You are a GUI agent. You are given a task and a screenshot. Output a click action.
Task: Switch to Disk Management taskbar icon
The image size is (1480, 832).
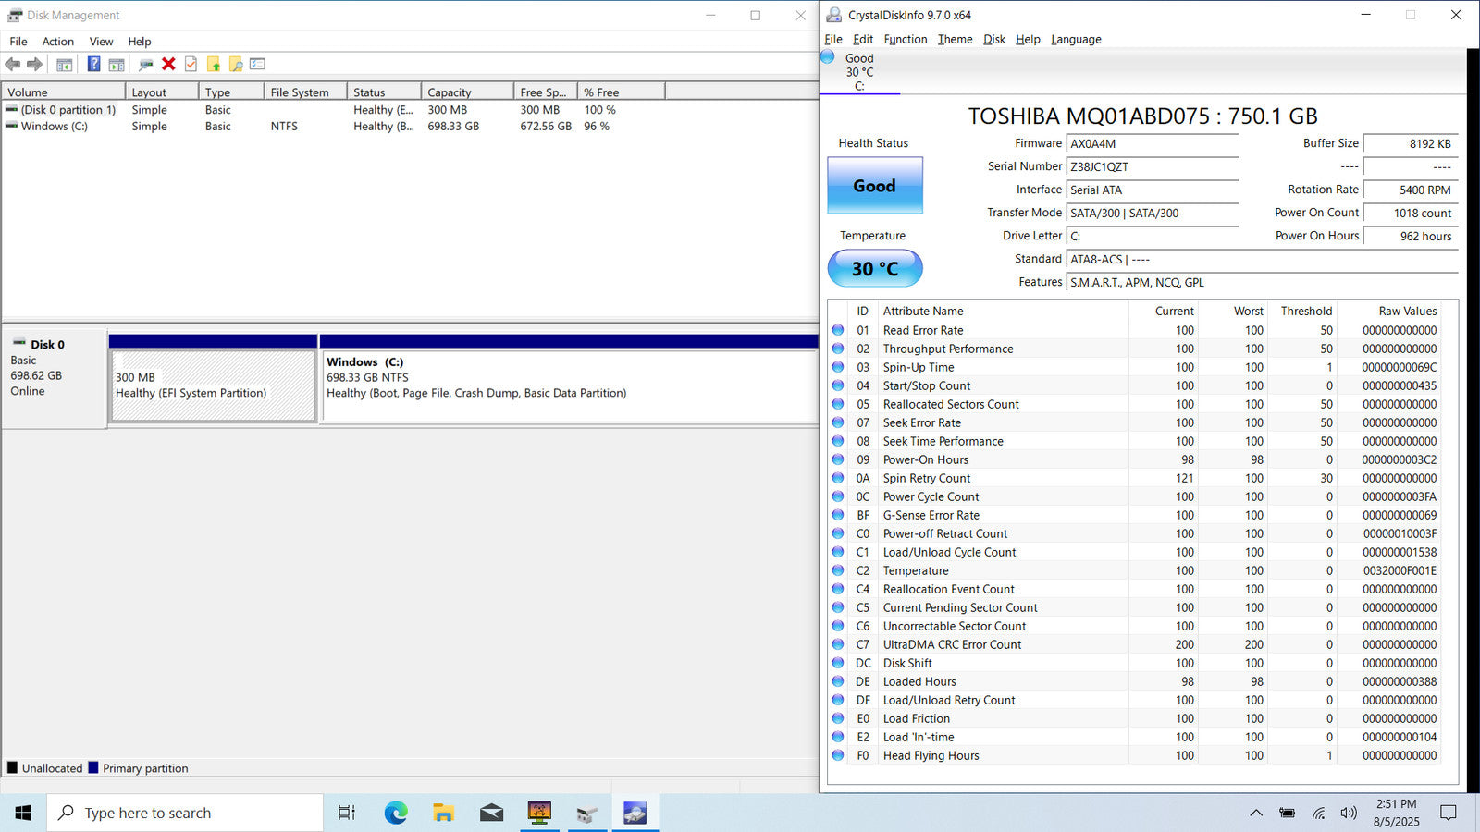point(586,813)
